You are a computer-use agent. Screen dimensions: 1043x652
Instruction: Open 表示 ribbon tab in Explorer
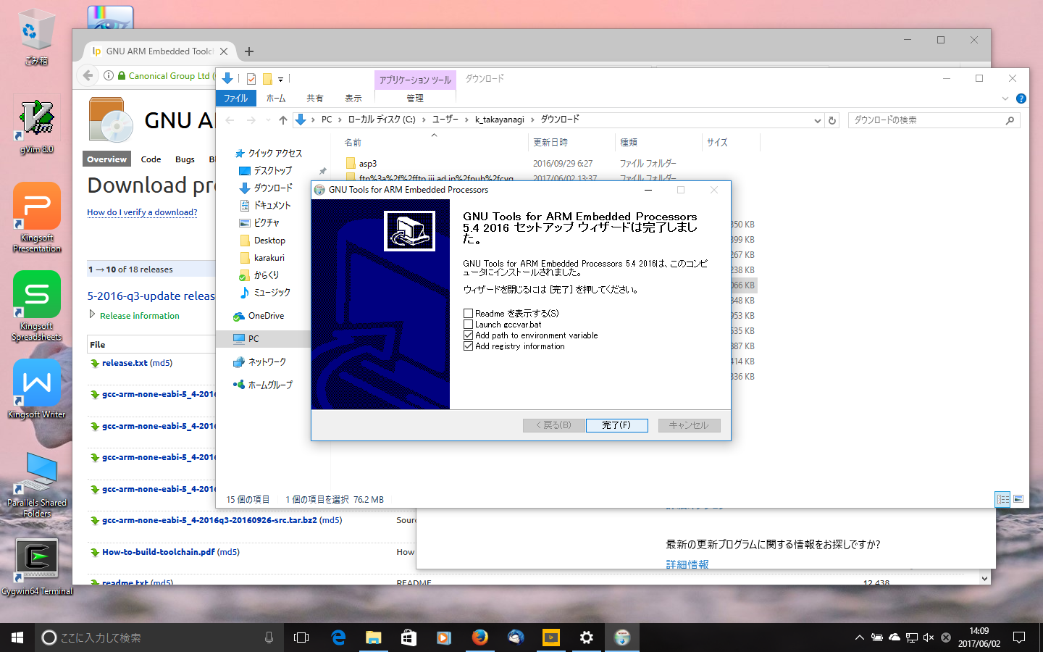[x=353, y=99]
